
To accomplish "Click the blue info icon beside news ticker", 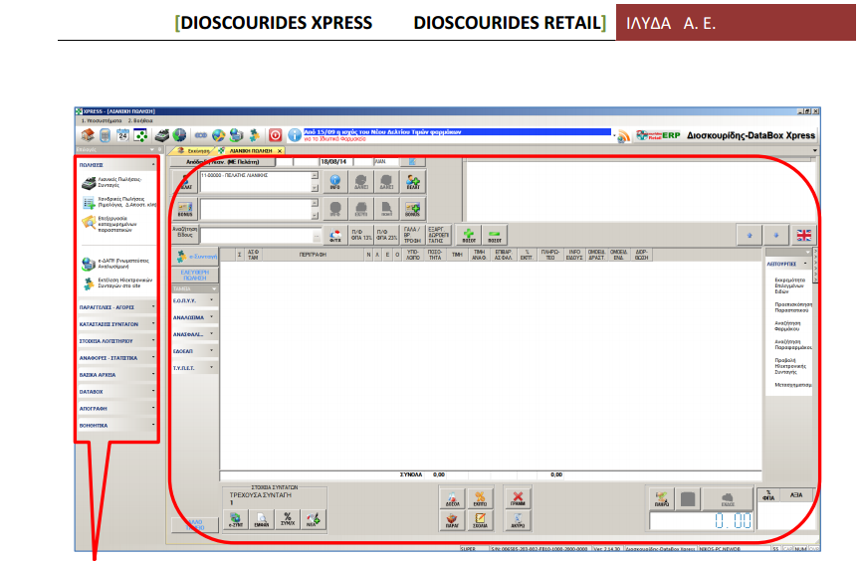I will click(295, 134).
